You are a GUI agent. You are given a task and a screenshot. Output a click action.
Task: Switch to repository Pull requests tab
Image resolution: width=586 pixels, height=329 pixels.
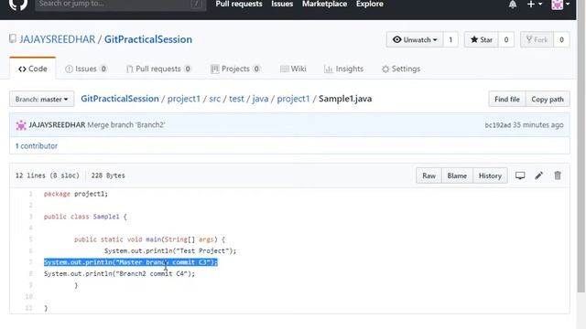click(x=158, y=69)
